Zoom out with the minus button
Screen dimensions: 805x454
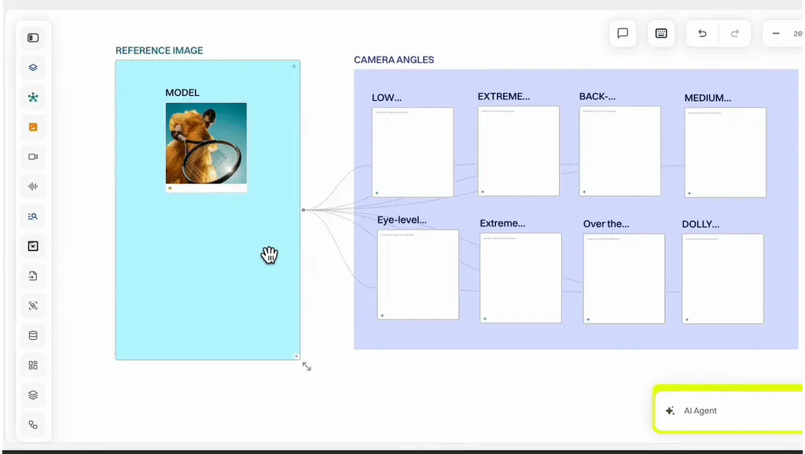tap(776, 34)
